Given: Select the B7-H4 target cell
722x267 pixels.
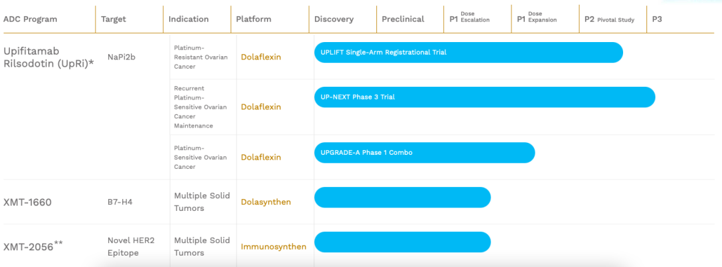Looking at the screenshot, I should pos(121,202).
